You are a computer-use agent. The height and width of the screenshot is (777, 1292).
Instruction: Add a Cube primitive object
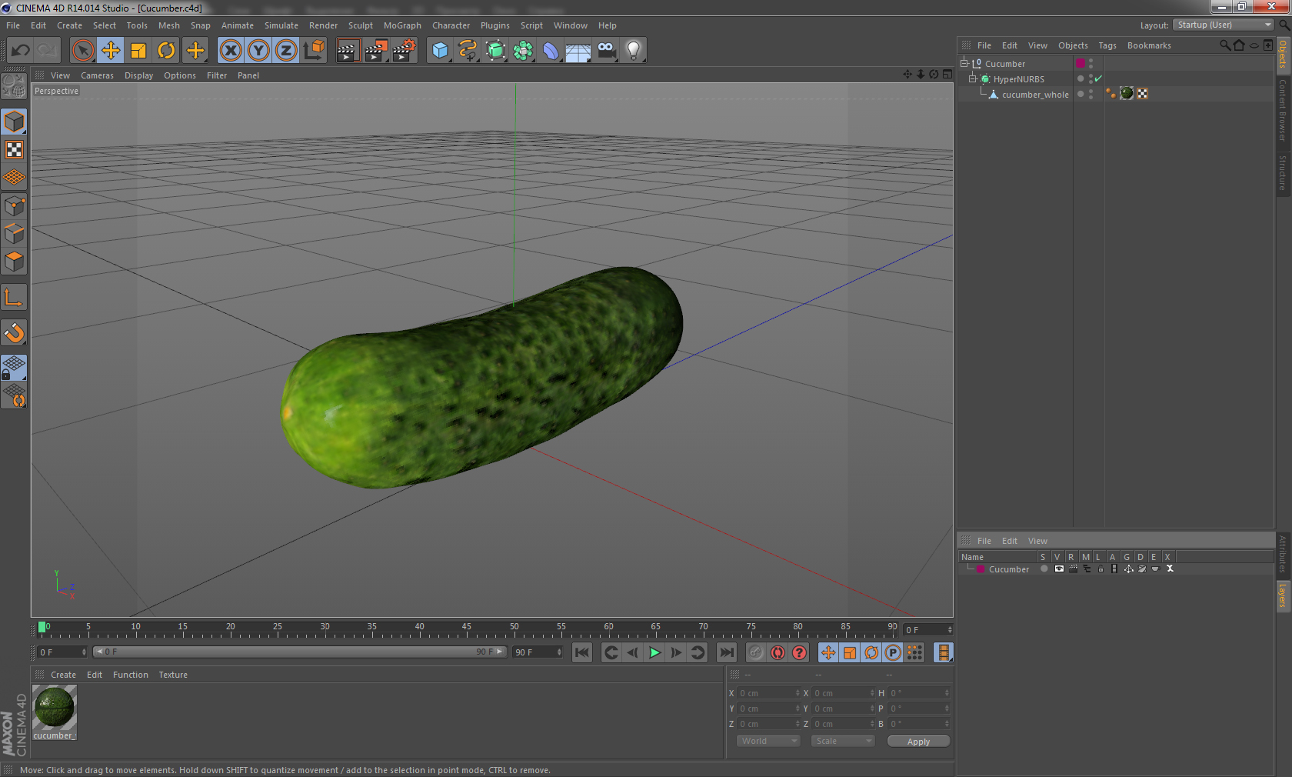tap(440, 51)
